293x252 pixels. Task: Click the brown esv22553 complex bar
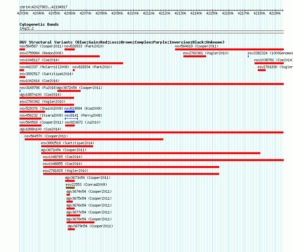coord(70,188)
